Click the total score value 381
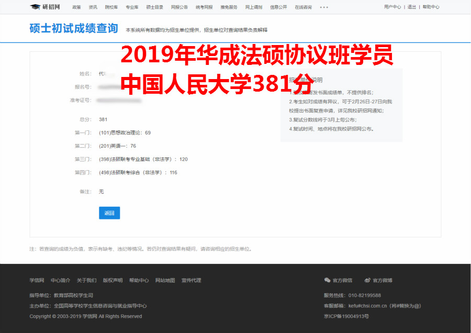Screen dimensions: 471x333 [103, 119]
